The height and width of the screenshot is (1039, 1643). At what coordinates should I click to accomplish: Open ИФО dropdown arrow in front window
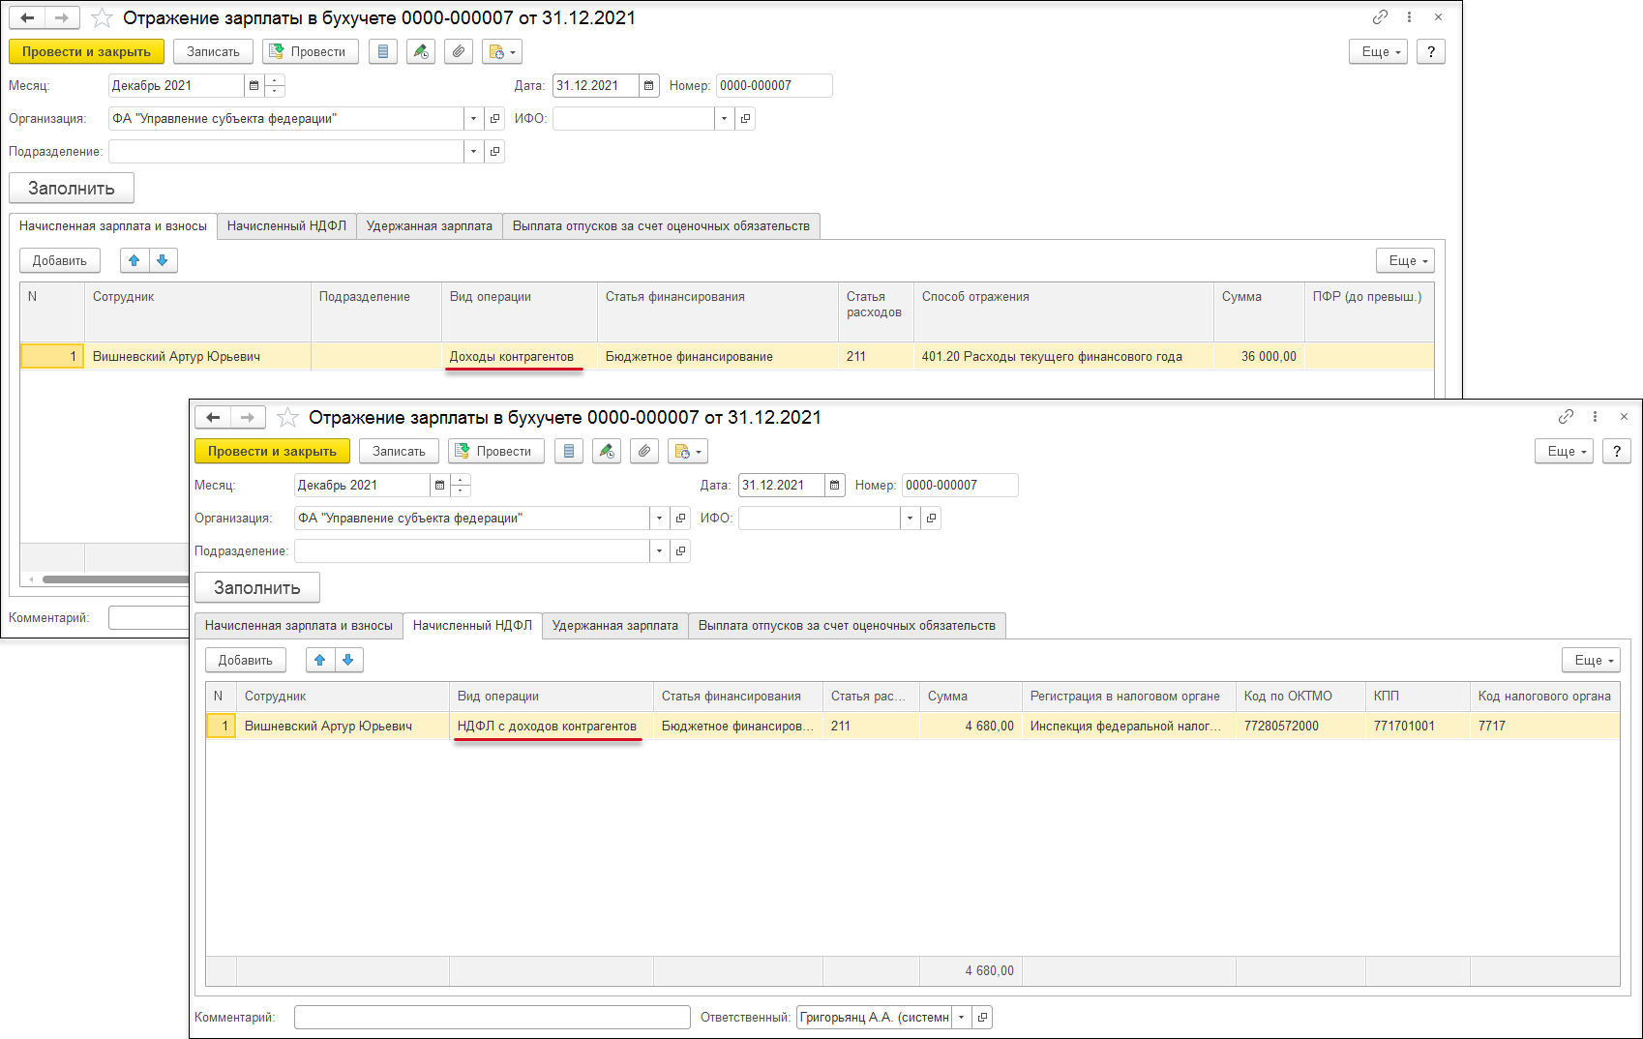910,518
